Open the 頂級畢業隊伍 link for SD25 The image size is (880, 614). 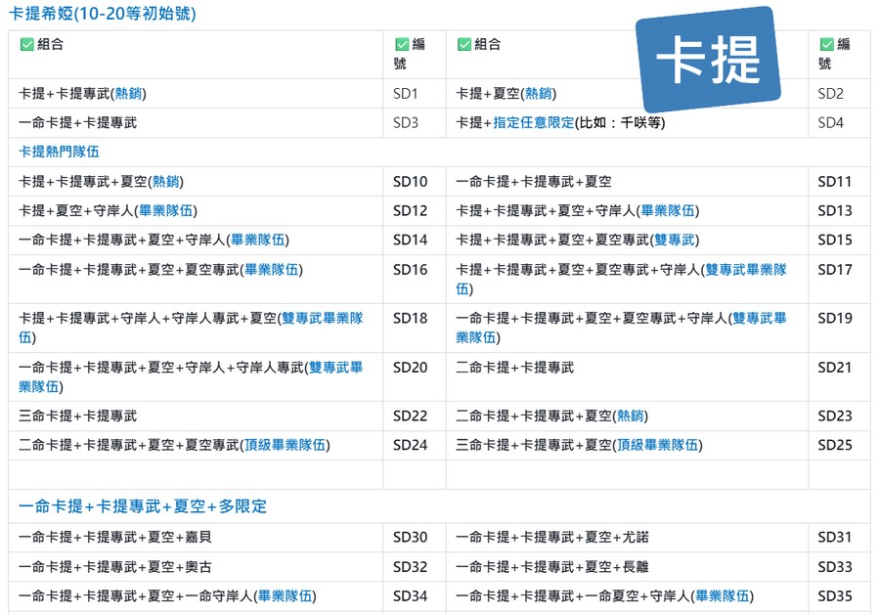(657, 446)
